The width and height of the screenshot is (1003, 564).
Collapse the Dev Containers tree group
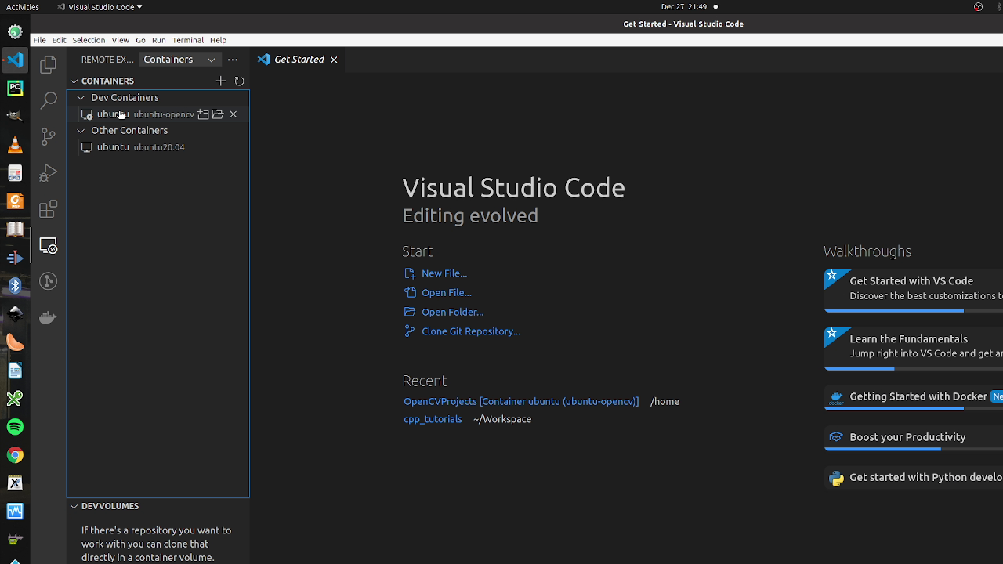(81, 98)
